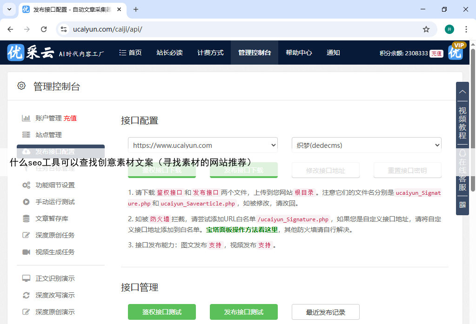The width and height of the screenshot is (476, 324).
Task: Click the green 鉴权接口测试 button
Action: pos(162,312)
